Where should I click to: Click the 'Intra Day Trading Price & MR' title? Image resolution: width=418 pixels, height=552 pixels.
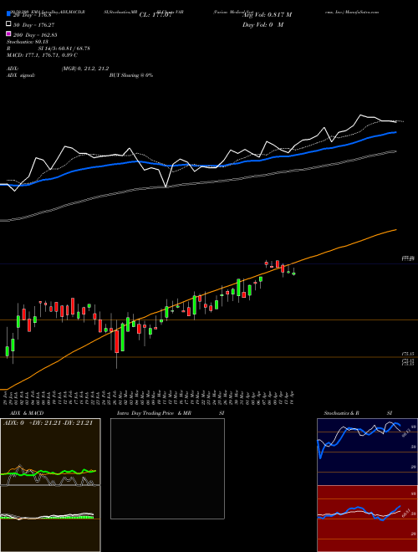pyautogui.click(x=154, y=413)
